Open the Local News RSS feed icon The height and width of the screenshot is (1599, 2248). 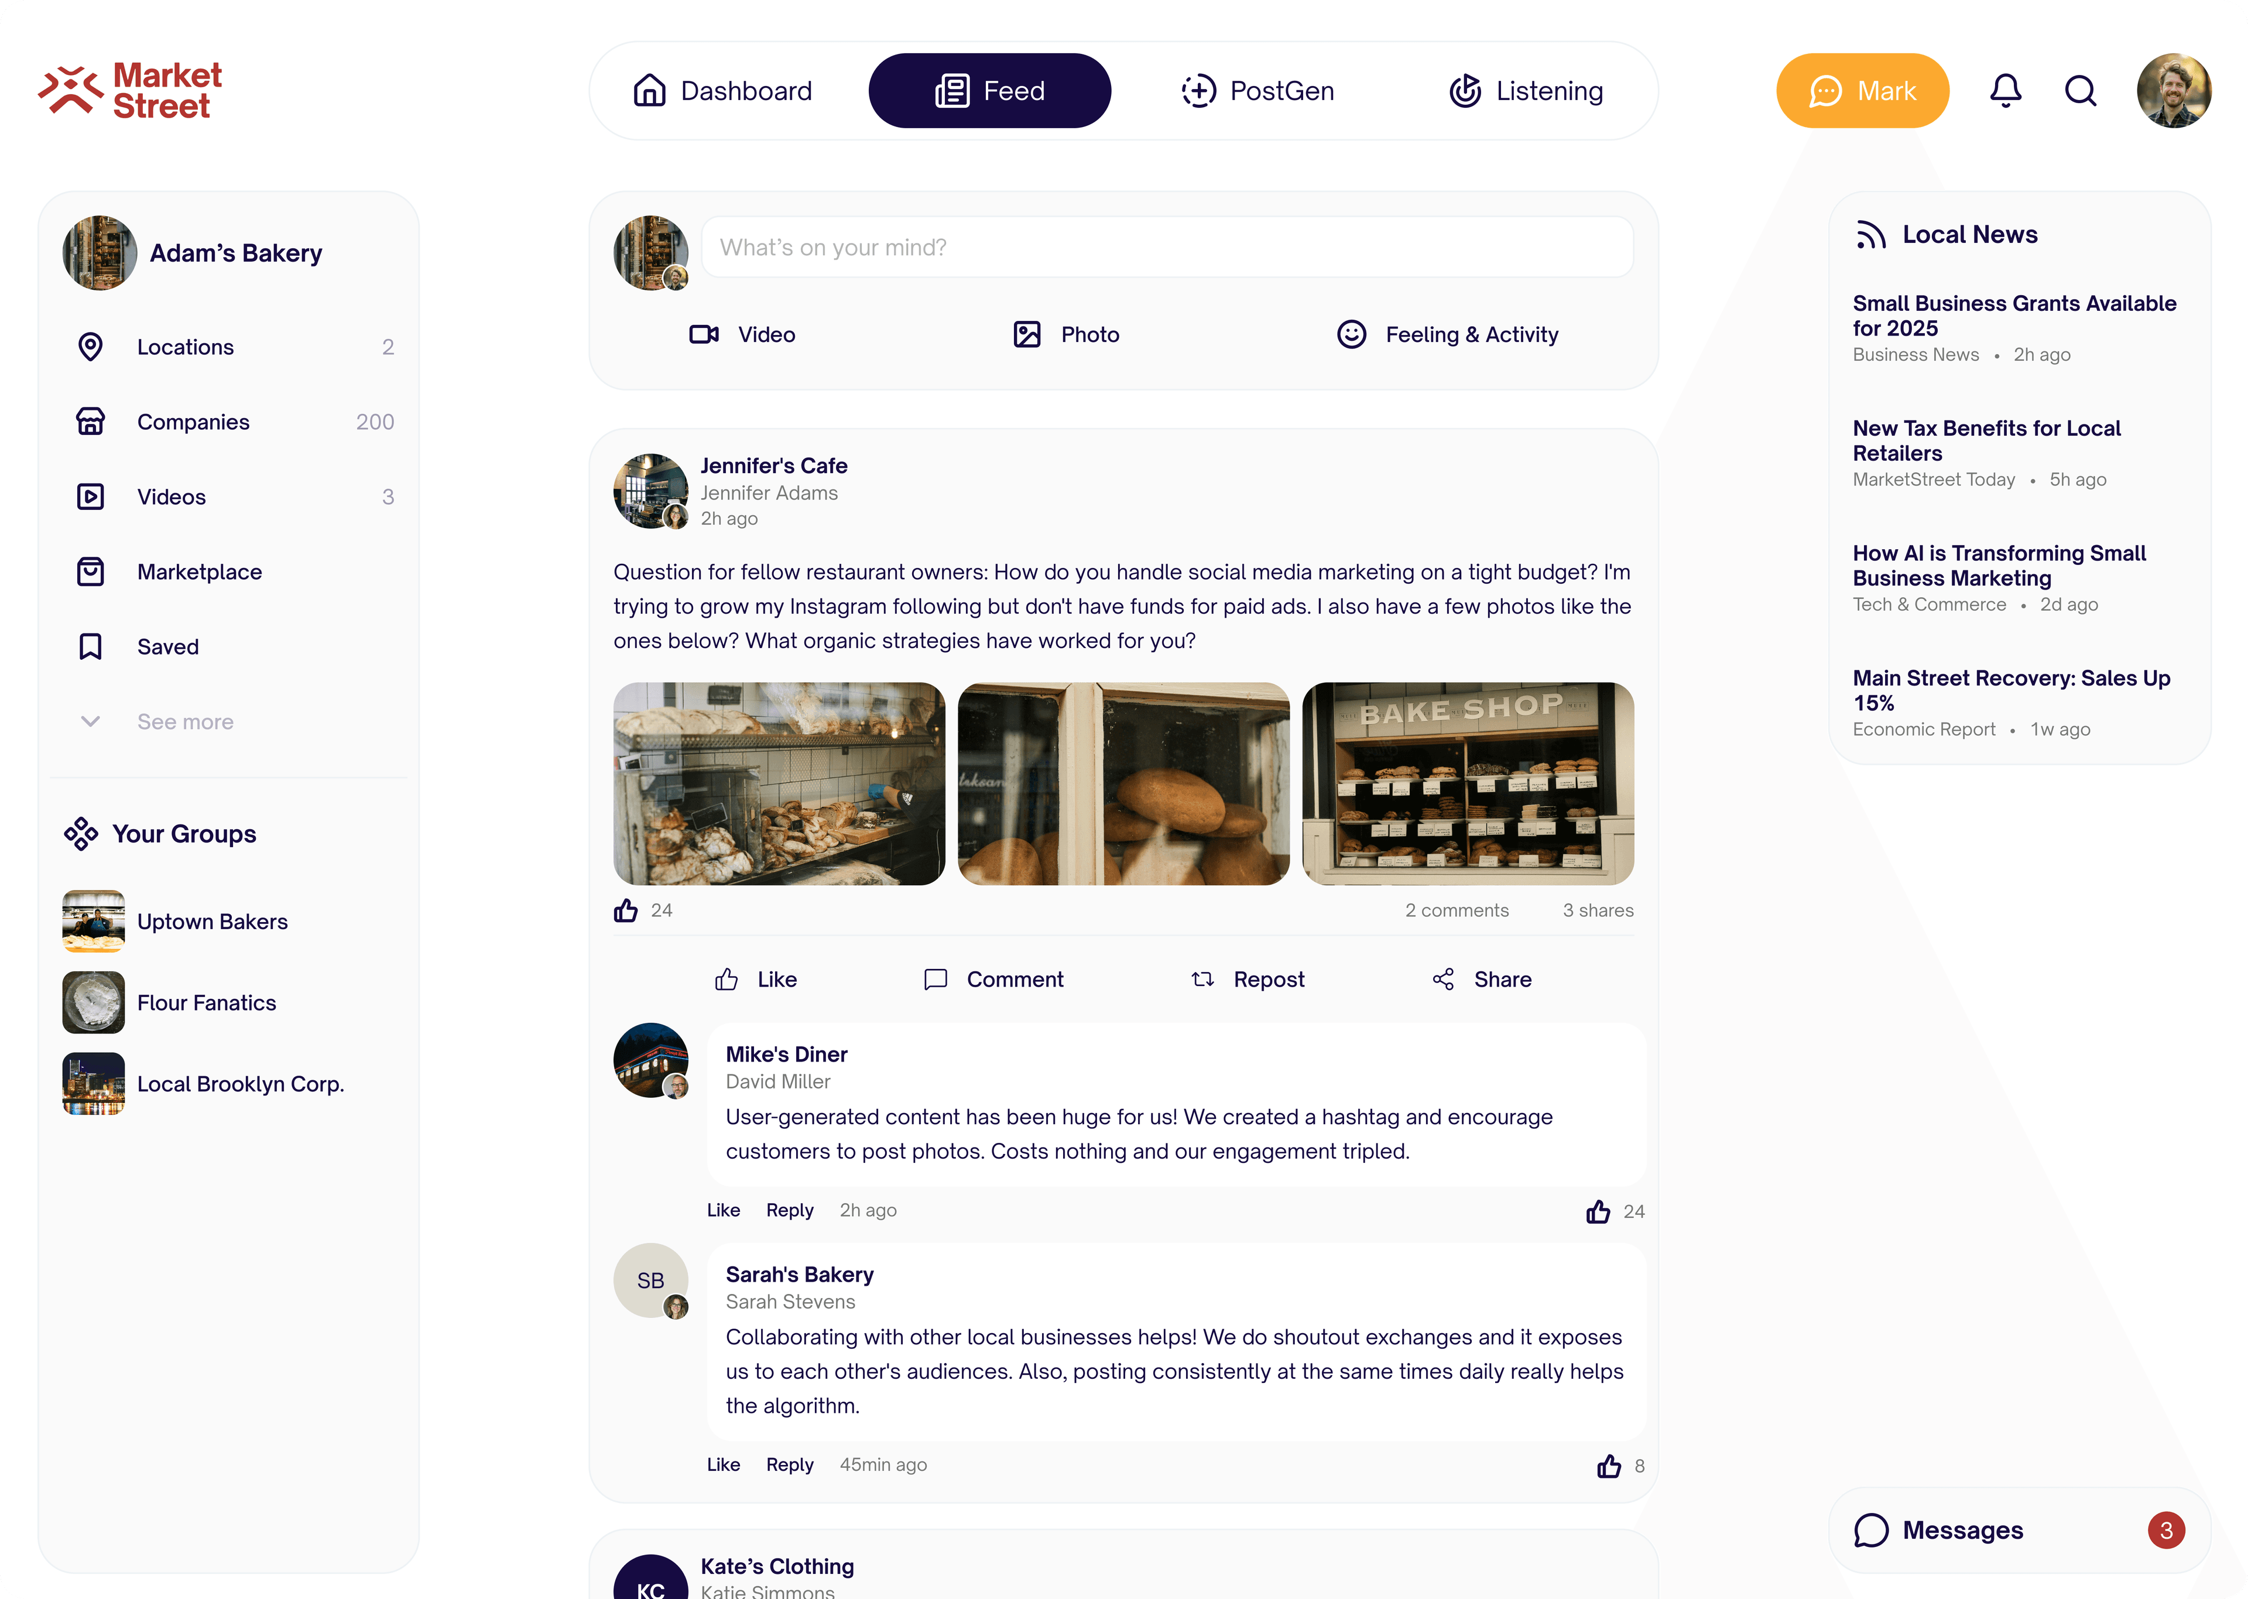tap(1871, 234)
